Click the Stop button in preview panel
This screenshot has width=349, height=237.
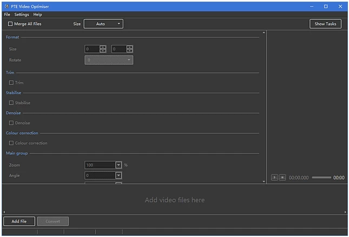coord(282,177)
